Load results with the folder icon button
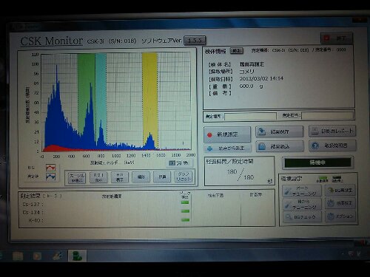This screenshot has height=277, width=370. tap(280, 146)
